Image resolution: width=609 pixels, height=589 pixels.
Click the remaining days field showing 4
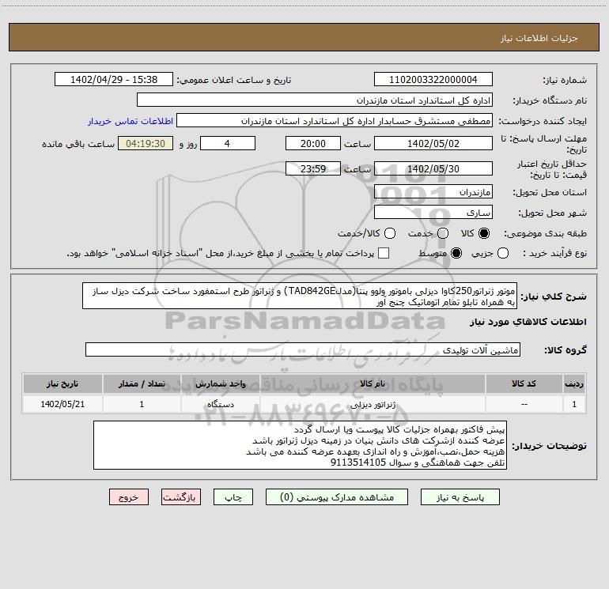pyautogui.click(x=228, y=143)
